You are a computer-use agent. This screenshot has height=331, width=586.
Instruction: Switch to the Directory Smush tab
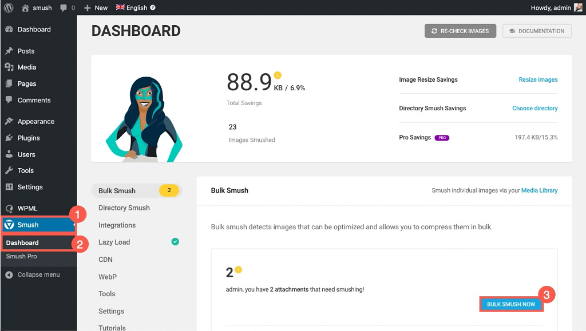124,208
